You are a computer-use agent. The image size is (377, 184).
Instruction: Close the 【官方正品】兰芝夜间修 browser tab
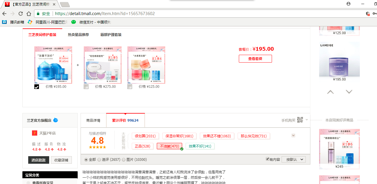tap(54, 4)
